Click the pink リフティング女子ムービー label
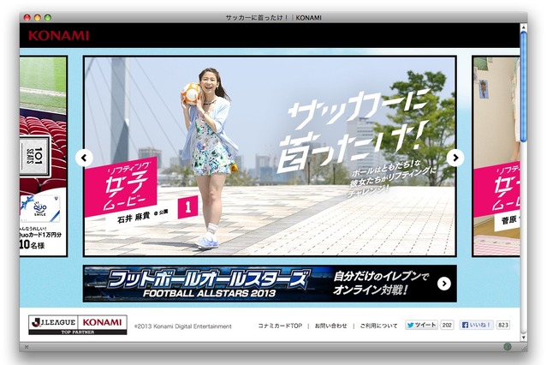Image resolution: width=547 pixels, height=365 pixels. [121, 187]
